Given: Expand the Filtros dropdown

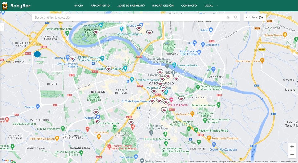Looking at the screenshot, I should (254, 17).
